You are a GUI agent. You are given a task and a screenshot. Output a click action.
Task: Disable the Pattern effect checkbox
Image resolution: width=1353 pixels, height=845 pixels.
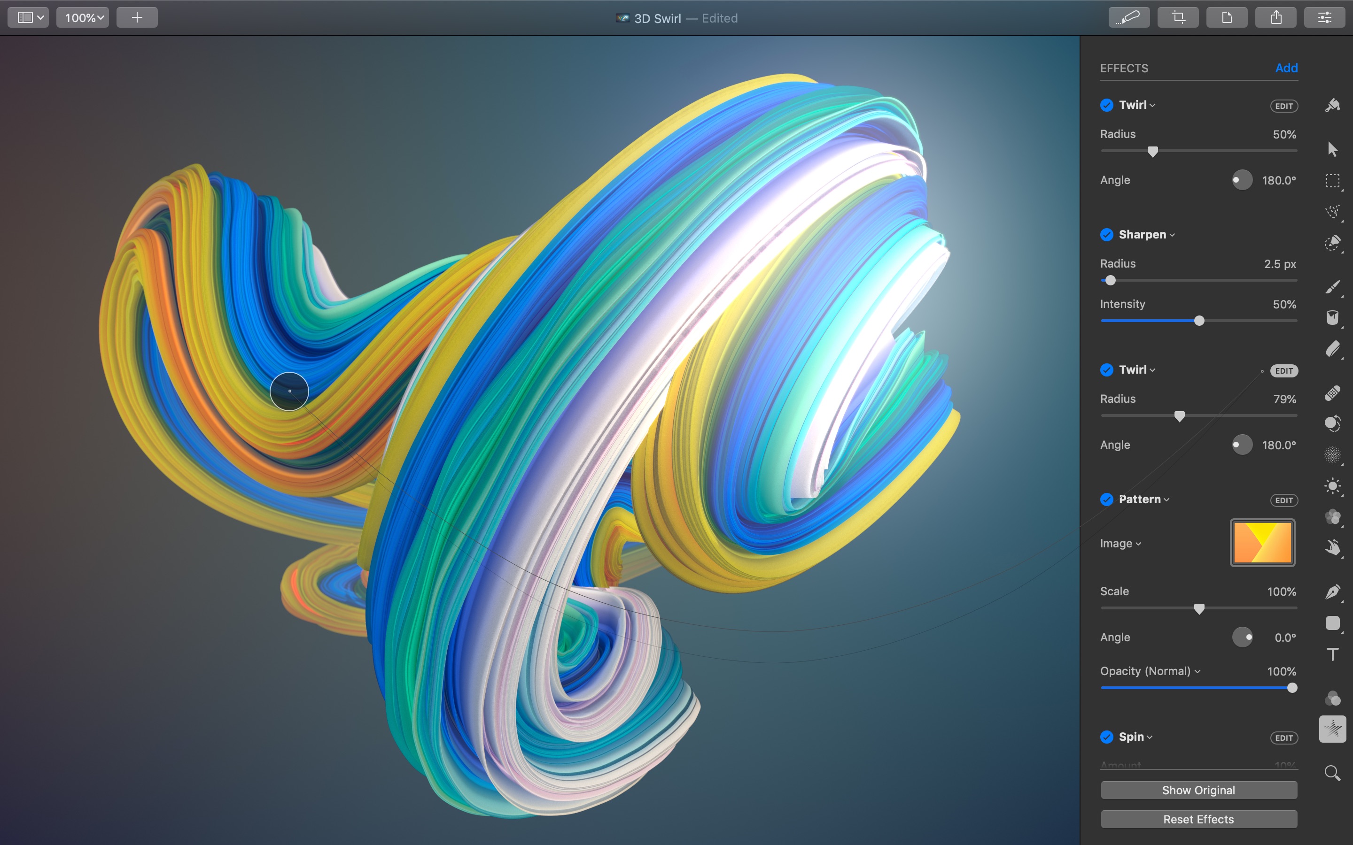click(1106, 499)
